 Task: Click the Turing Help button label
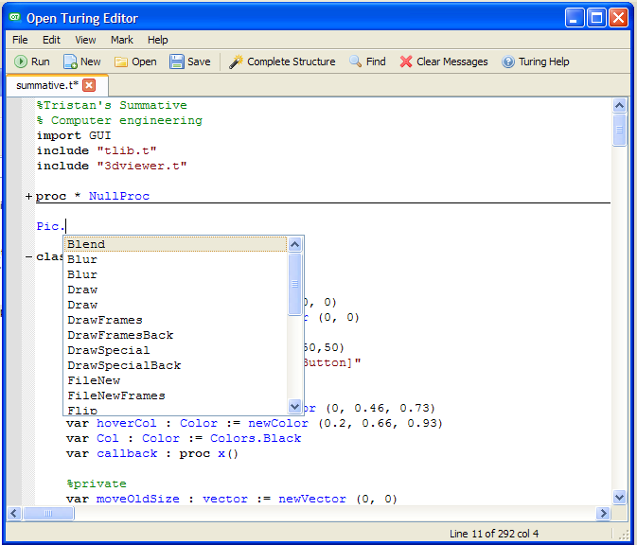pyautogui.click(x=544, y=62)
